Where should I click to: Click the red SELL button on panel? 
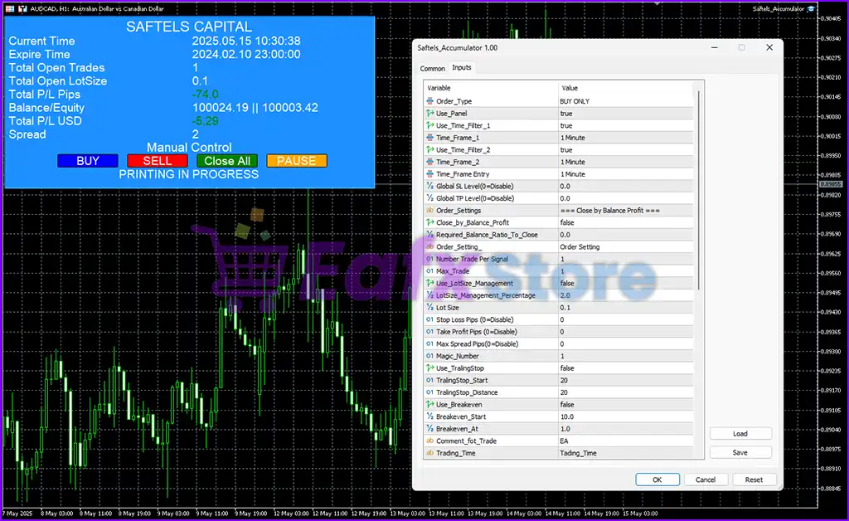[x=157, y=161]
